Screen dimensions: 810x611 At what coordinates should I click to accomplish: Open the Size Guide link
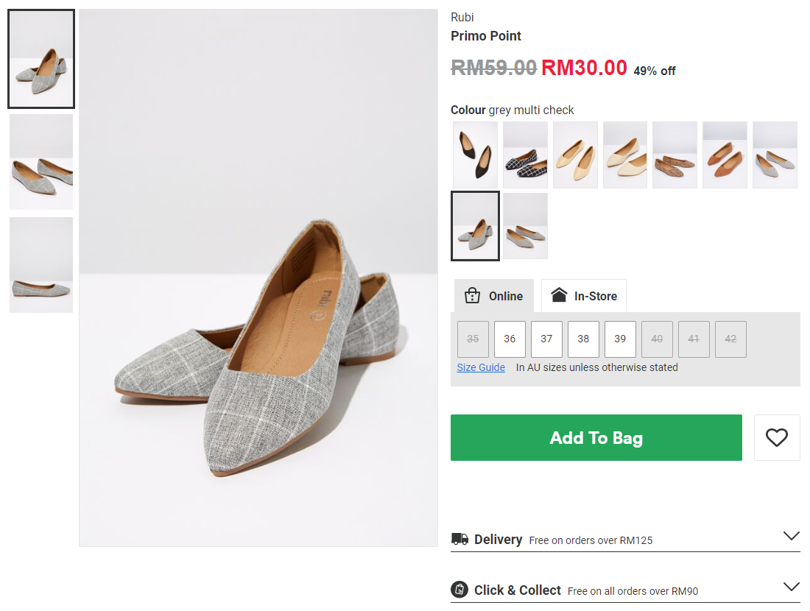(x=481, y=367)
